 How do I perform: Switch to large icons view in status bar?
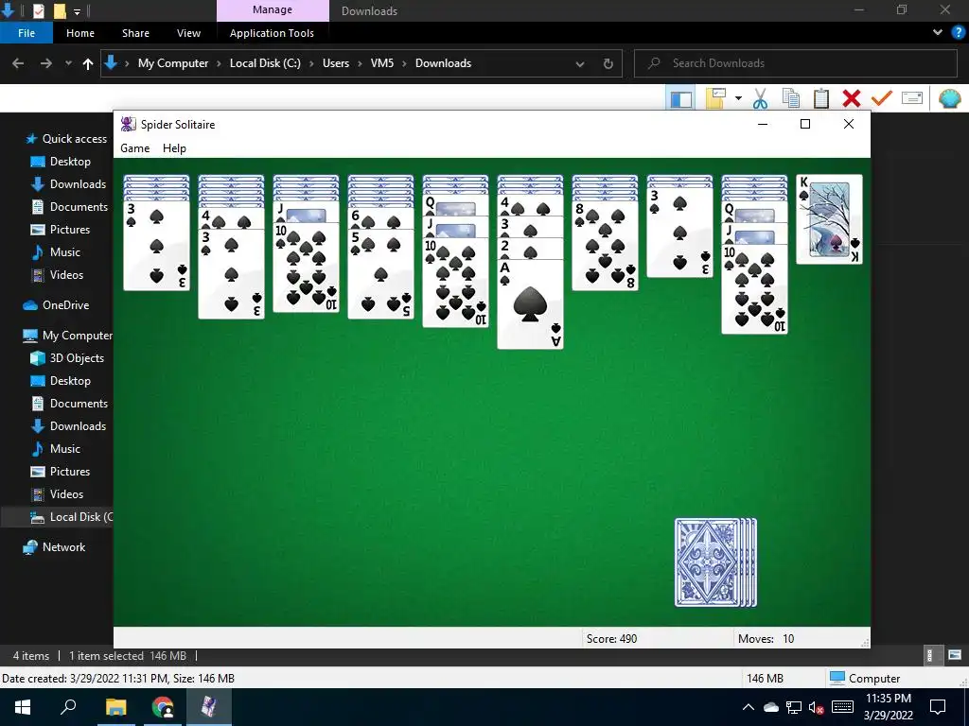click(x=955, y=656)
